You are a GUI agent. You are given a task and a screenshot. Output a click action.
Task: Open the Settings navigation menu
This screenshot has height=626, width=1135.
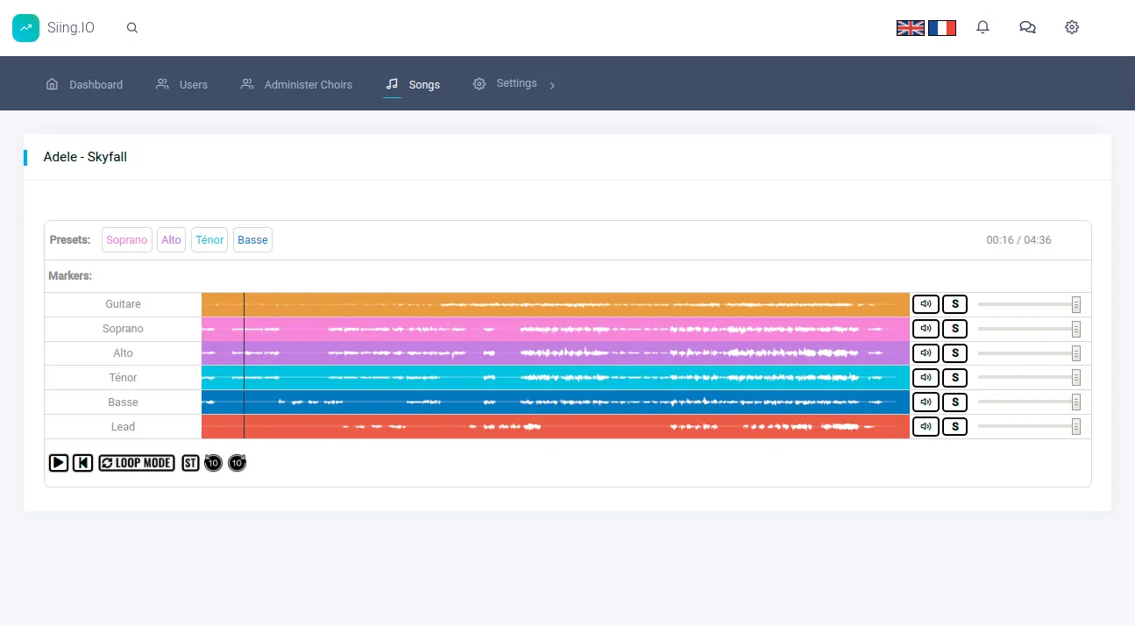click(x=505, y=83)
